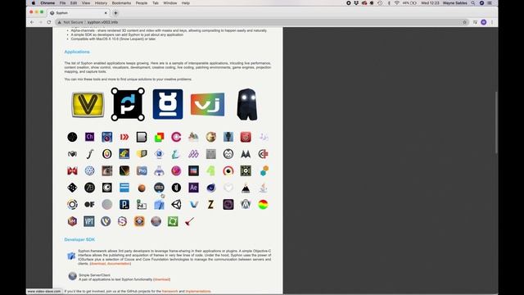
Task: Reload the page with the refresh button
Action: coord(49,22)
